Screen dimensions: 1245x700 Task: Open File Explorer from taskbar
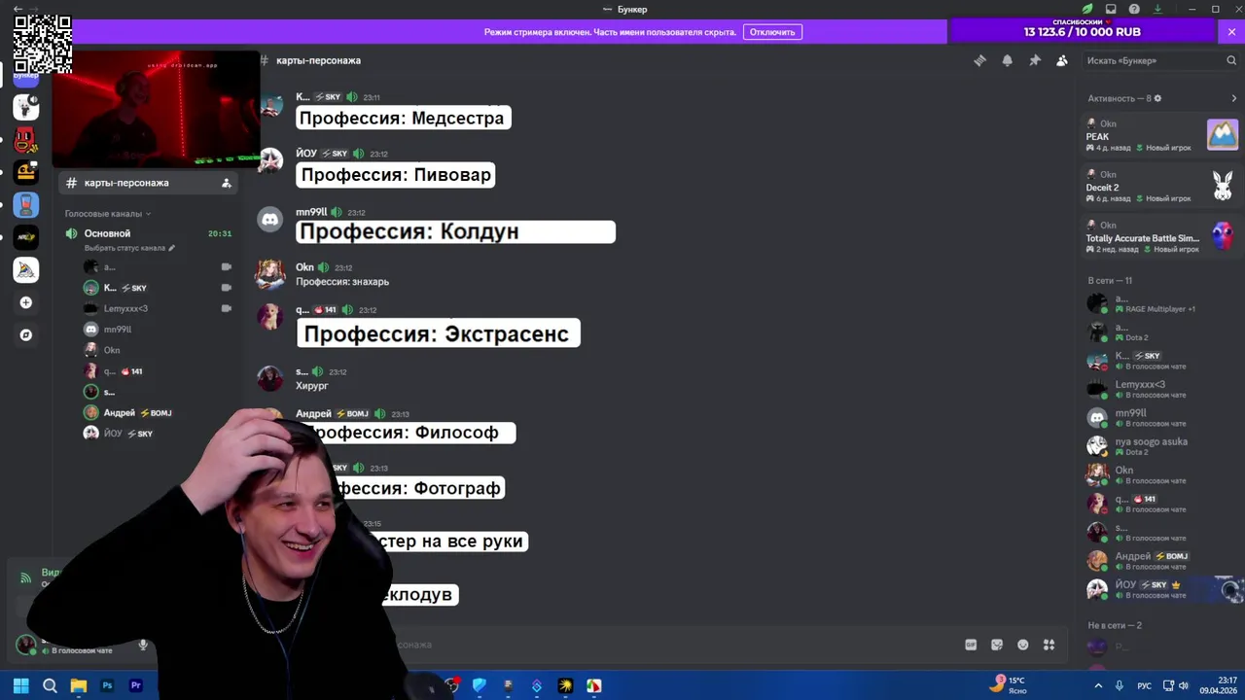(79, 685)
